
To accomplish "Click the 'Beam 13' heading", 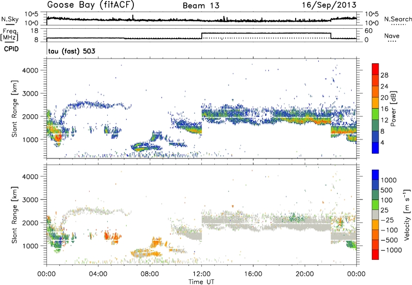I will coord(201,6).
